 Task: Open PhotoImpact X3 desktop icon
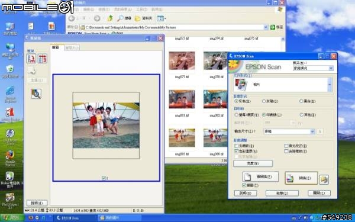click(10, 198)
